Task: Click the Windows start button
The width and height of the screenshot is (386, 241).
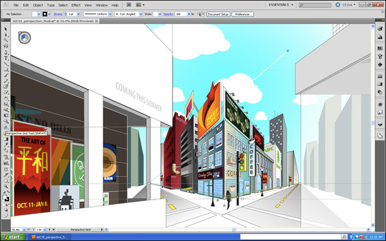Action: pos(13,237)
